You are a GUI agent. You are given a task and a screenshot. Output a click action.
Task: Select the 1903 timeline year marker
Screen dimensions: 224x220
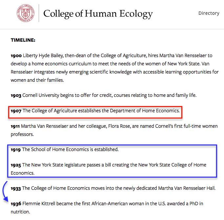(x=16, y=95)
